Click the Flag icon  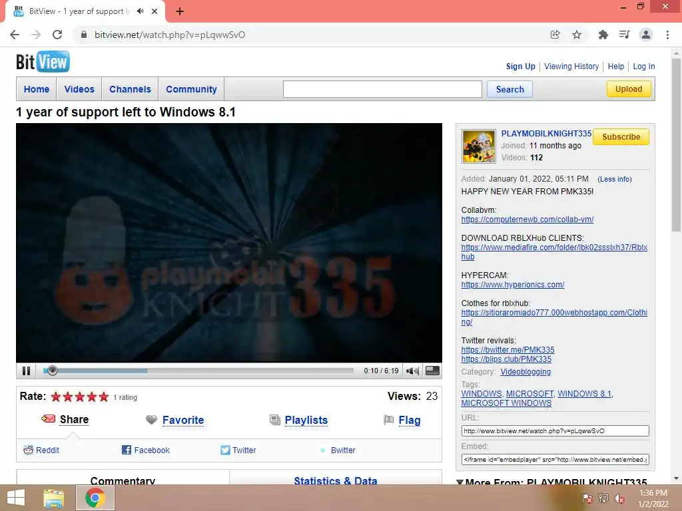388,420
